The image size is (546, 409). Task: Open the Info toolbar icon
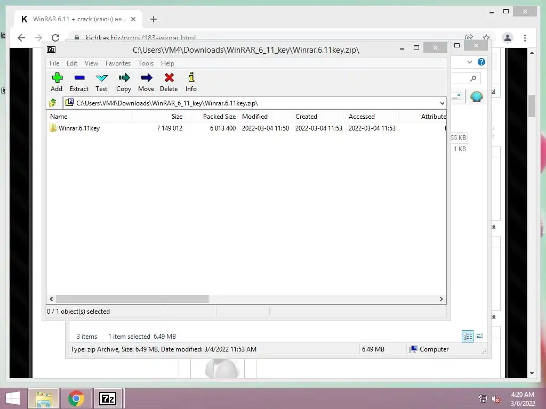(x=191, y=82)
